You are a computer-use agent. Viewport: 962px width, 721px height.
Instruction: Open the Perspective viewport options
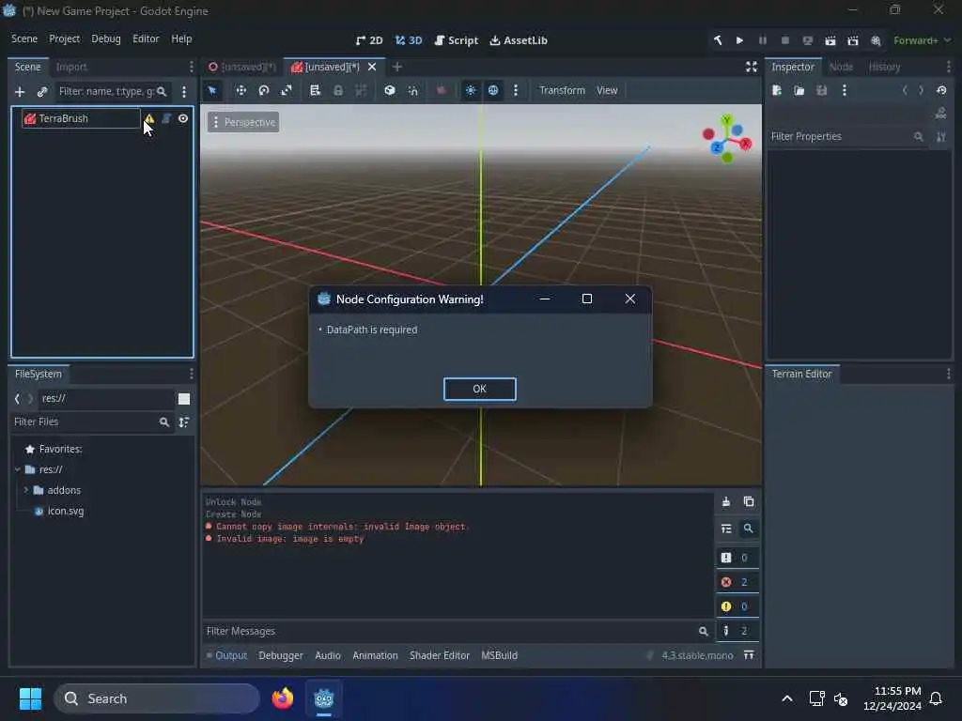pos(243,122)
